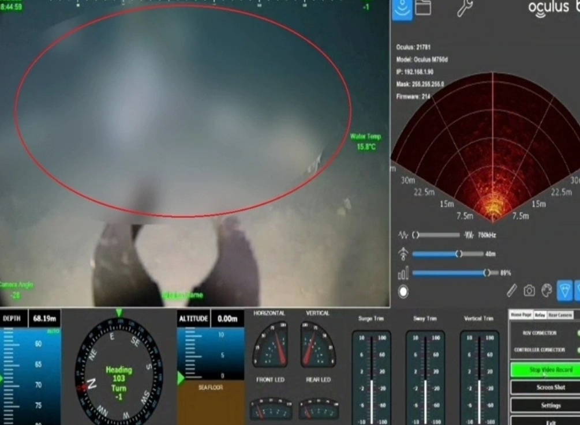
Task: Click the gain bars icon
Action: point(403,273)
